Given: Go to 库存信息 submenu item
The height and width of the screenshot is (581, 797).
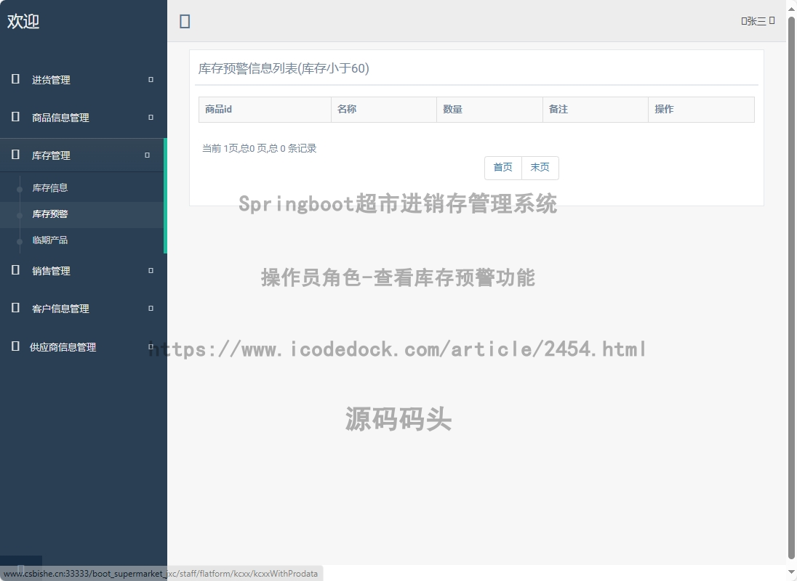Looking at the screenshot, I should coord(49,188).
